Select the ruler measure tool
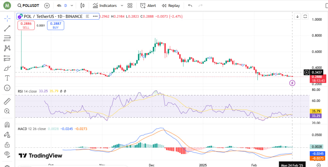The image size is (328, 167). point(7,101)
